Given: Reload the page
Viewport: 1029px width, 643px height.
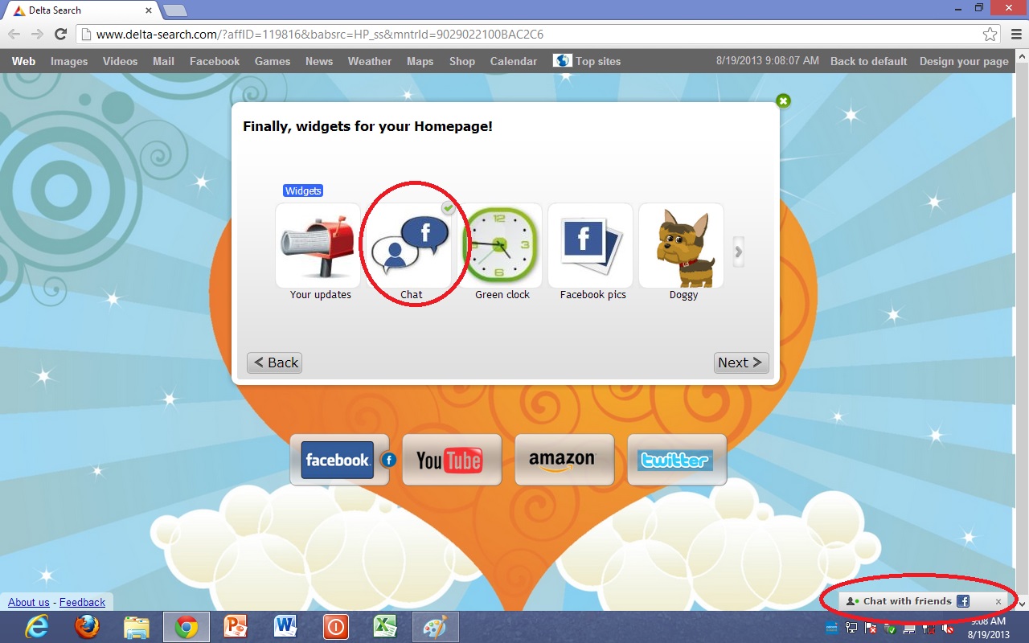Looking at the screenshot, I should pos(60,34).
